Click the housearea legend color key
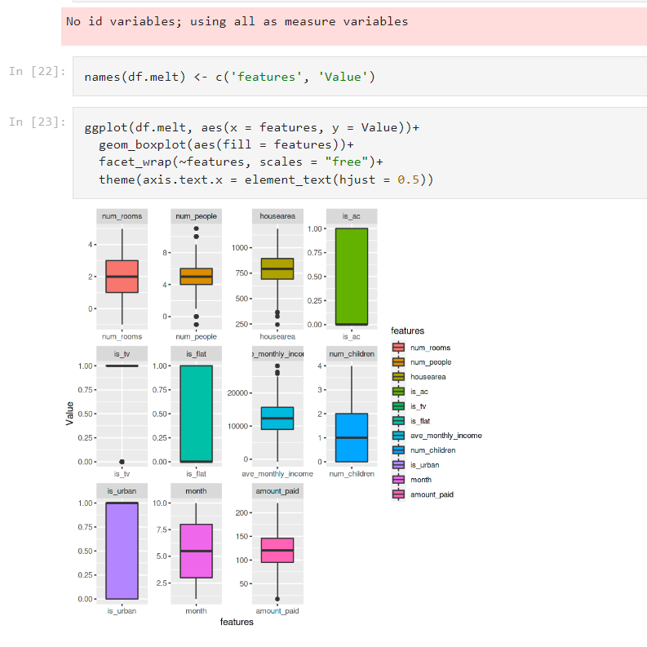 [x=398, y=377]
